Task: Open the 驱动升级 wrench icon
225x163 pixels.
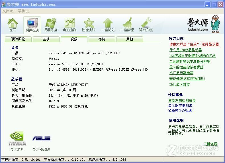Action: (x=146, y=25)
